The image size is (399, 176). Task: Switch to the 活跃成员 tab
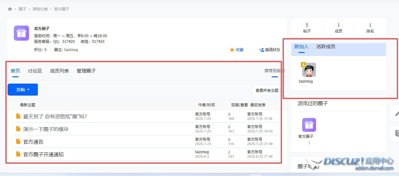click(x=326, y=47)
